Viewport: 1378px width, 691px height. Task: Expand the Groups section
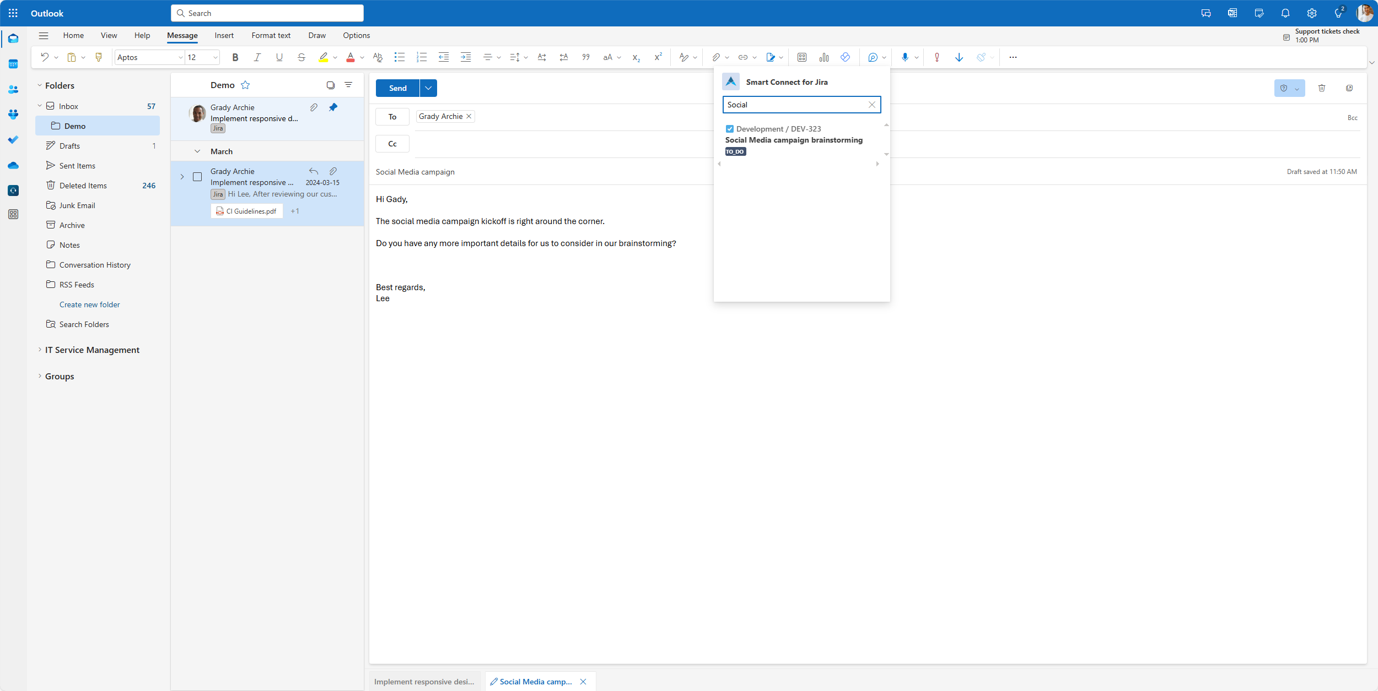(x=40, y=376)
